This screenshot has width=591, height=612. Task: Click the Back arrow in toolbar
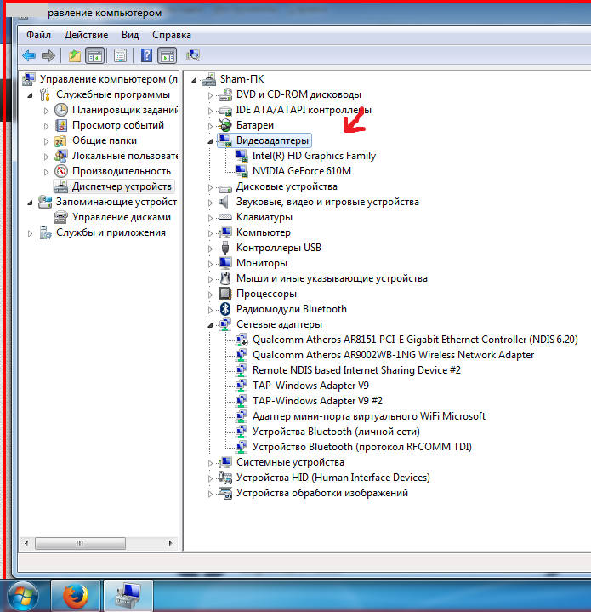point(29,55)
